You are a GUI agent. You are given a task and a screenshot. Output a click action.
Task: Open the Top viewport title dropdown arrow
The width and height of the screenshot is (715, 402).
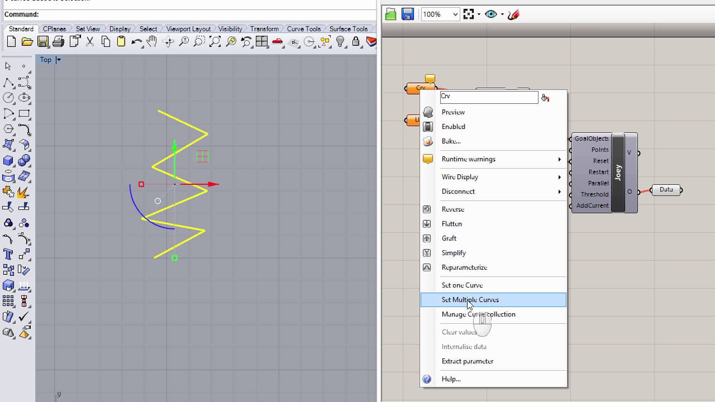click(x=59, y=60)
